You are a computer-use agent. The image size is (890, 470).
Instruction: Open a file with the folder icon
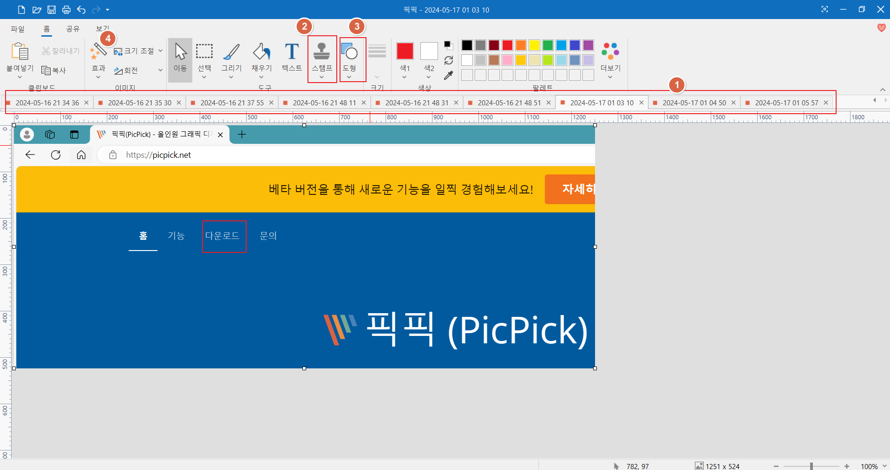pos(37,9)
